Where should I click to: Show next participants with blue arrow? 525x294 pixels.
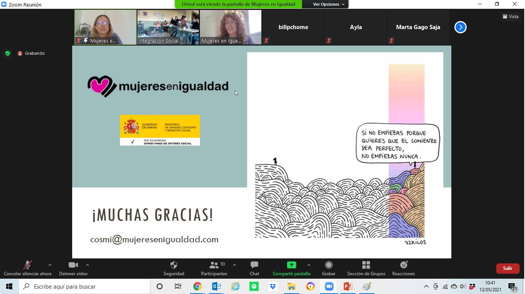coord(461,27)
